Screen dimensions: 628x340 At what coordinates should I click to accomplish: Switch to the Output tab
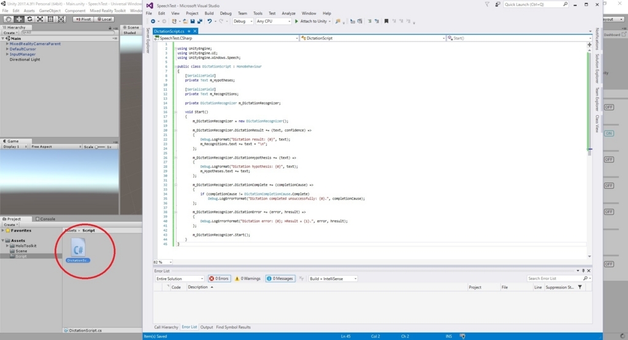[x=206, y=327]
